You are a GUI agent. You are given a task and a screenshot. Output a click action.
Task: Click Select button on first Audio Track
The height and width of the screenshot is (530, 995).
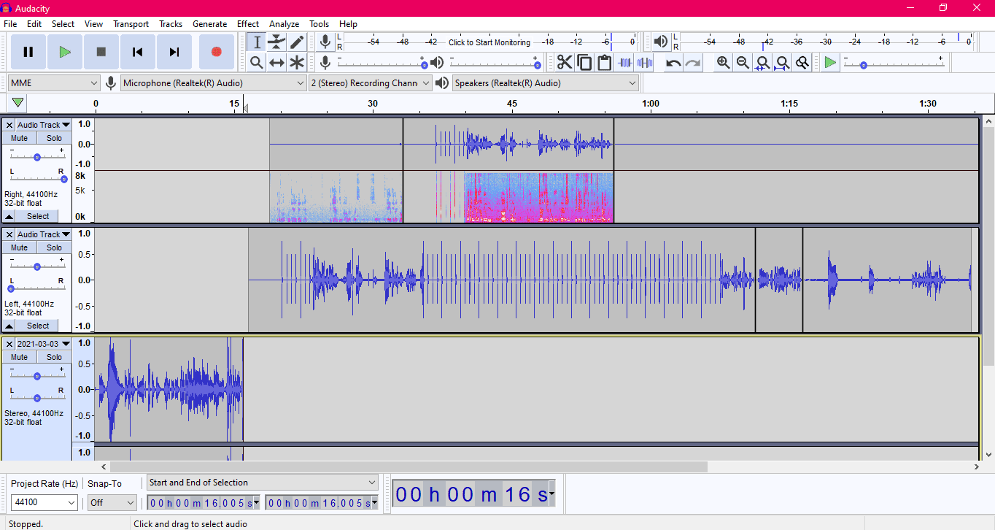tap(38, 216)
